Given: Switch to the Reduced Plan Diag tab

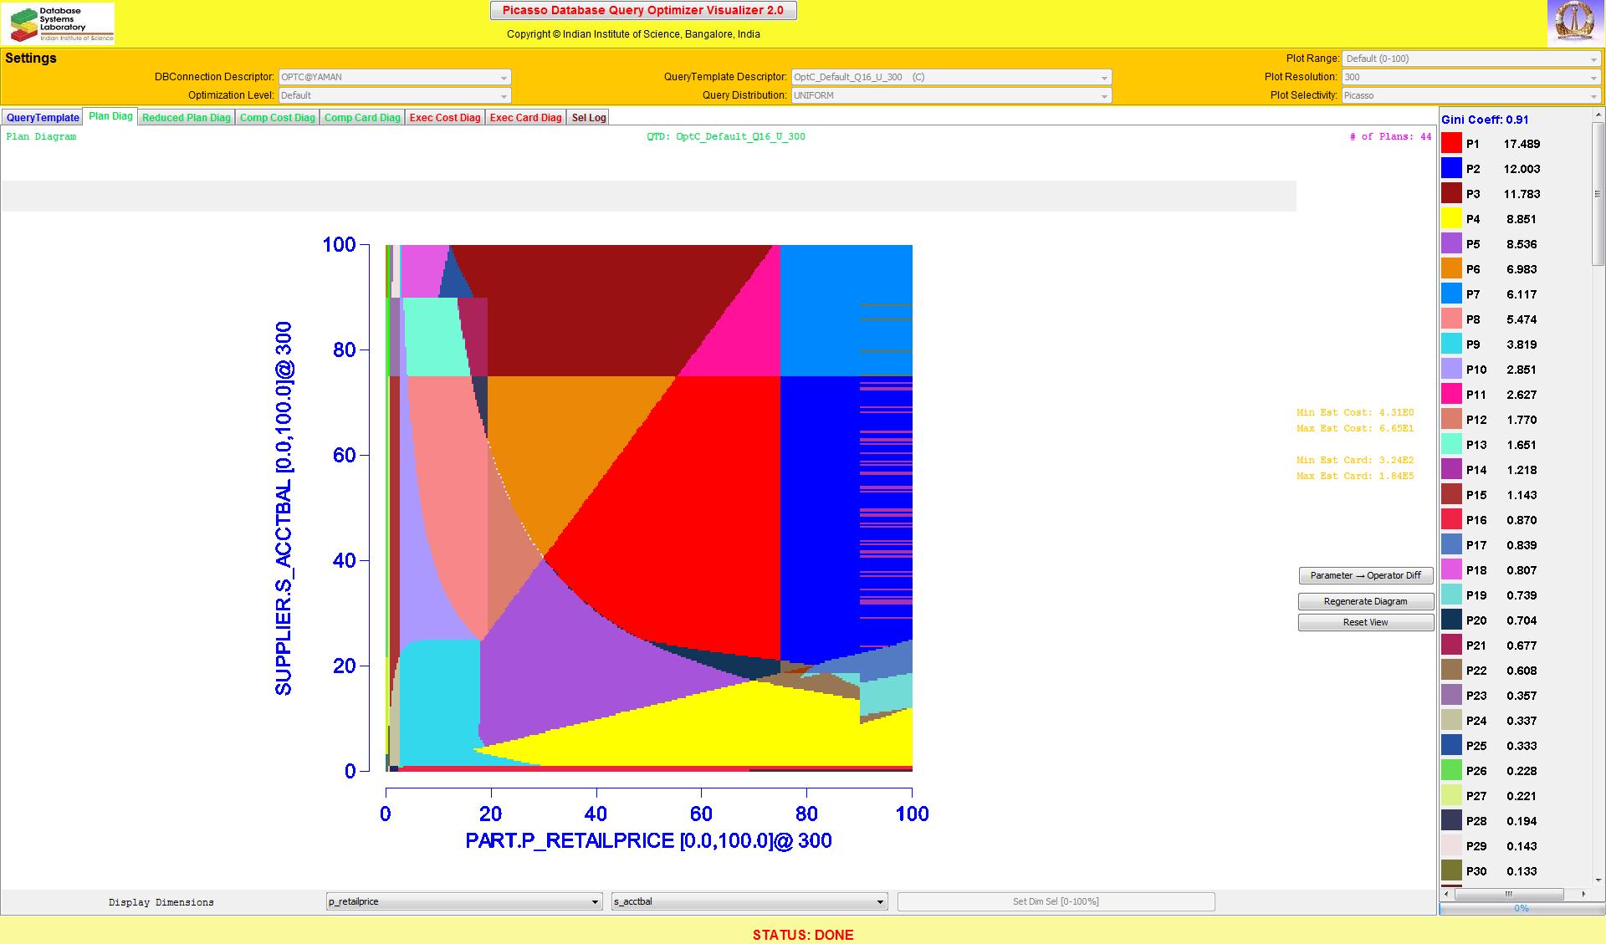Looking at the screenshot, I should 186,118.
